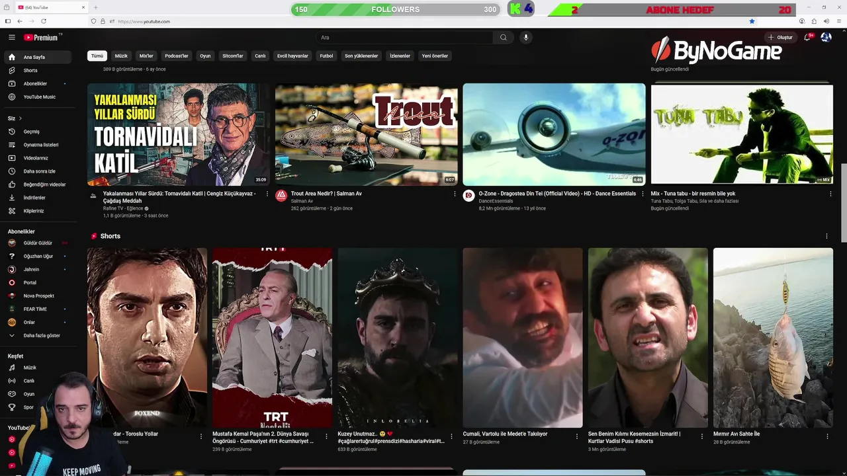Open the Shorts shelf options menu
The image size is (847, 476).
pyautogui.click(x=826, y=236)
